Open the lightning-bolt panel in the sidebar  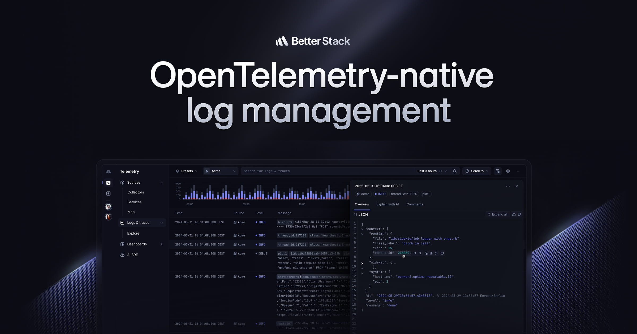point(108,194)
